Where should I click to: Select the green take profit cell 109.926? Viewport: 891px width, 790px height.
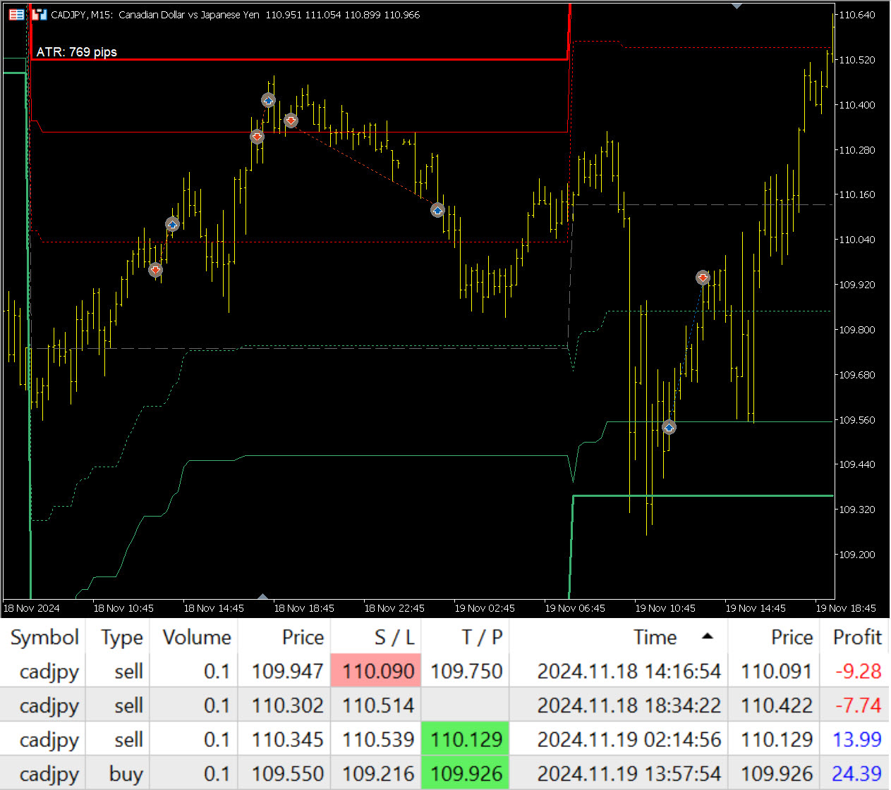[x=466, y=774]
